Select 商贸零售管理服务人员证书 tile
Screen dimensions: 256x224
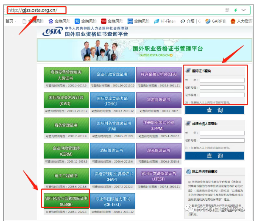[66, 75]
